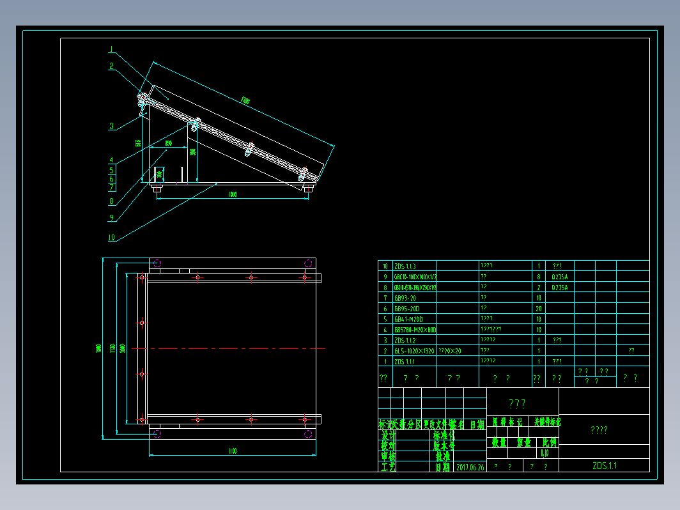Select the GB93-20 cell in the parts table

coord(405,298)
